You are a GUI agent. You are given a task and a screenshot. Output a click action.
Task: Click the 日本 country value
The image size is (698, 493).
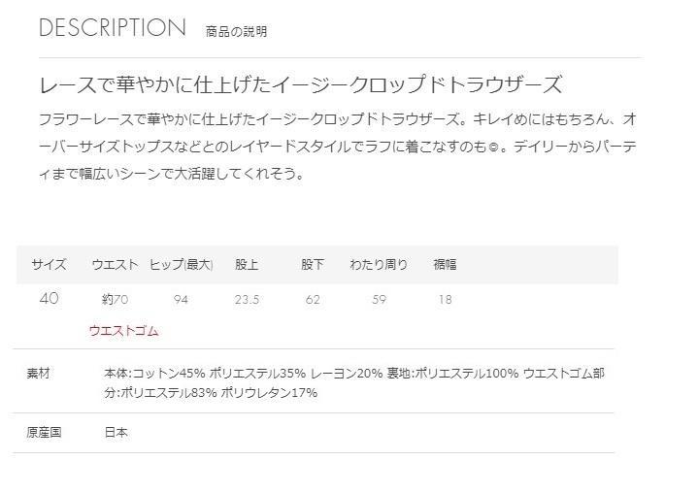[116, 432]
